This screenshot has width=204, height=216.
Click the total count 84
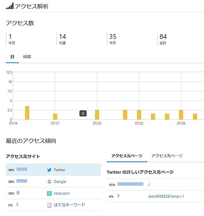[x=163, y=37]
